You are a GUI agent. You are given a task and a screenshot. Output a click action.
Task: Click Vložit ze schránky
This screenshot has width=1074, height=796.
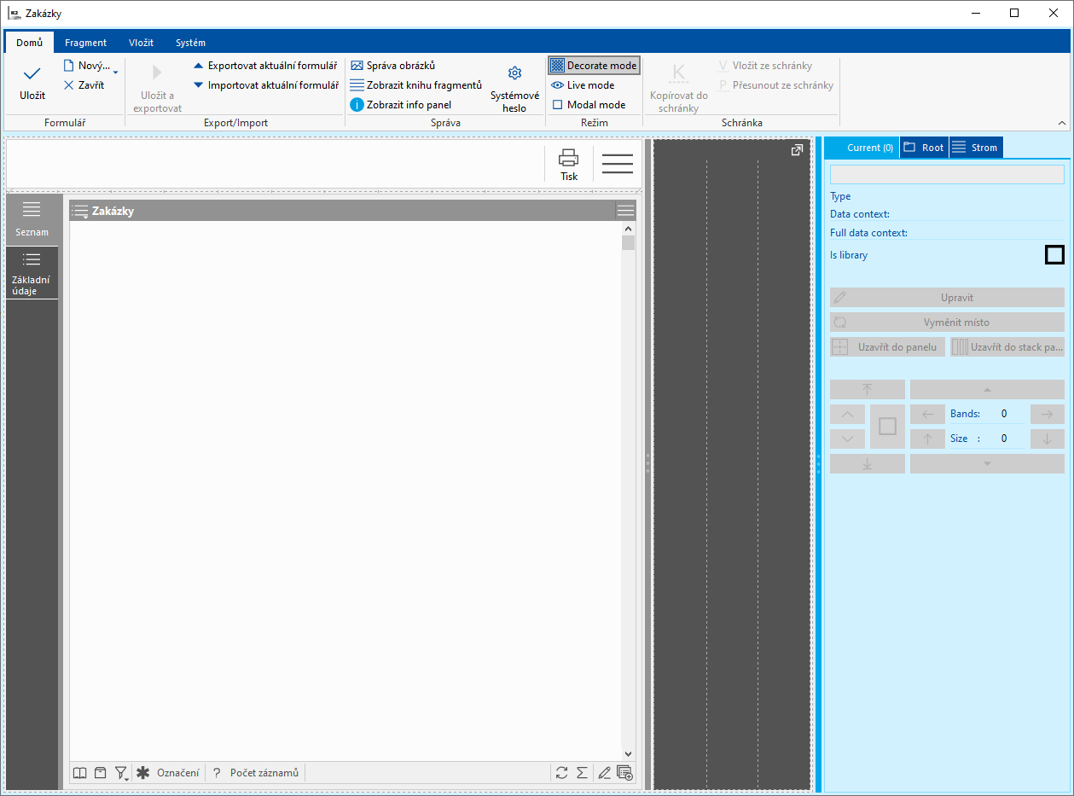coord(764,66)
